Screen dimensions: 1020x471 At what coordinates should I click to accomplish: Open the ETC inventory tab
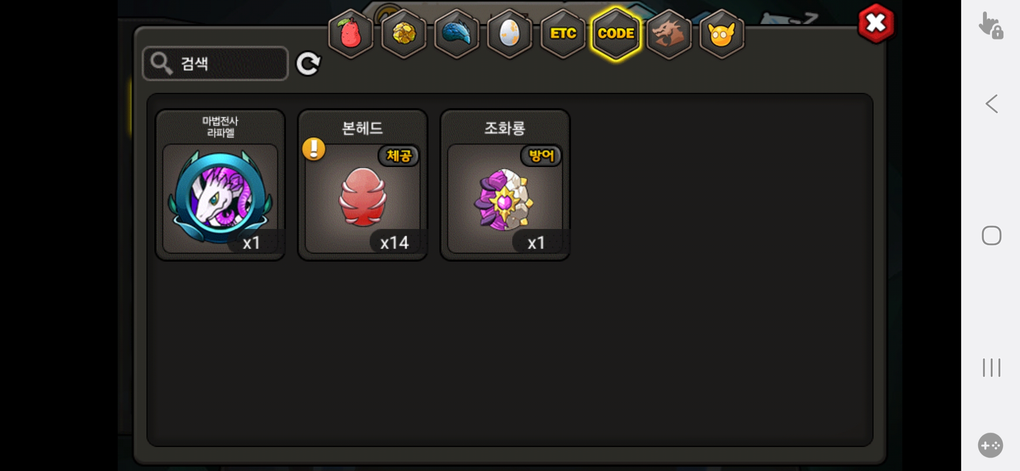[x=563, y=34]
